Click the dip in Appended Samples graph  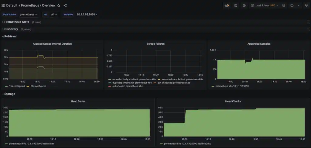[246, 62]
